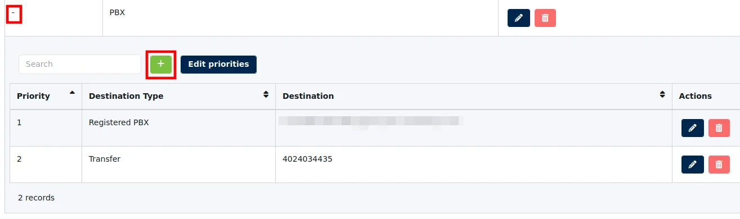
Task: Click into the Search field
Action: coord(80,64)
